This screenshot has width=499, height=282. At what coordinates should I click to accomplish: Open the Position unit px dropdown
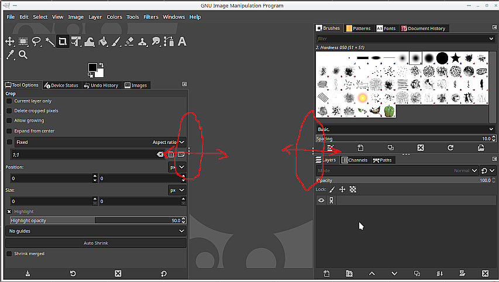pyautogui.click(x=177, y=167)
